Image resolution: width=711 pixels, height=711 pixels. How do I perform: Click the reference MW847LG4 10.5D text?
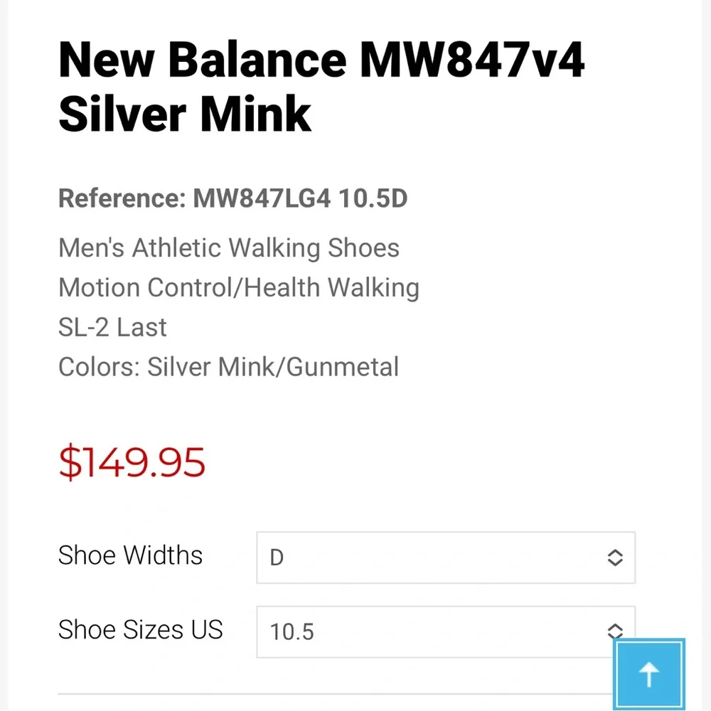click(x=233, y=199)
